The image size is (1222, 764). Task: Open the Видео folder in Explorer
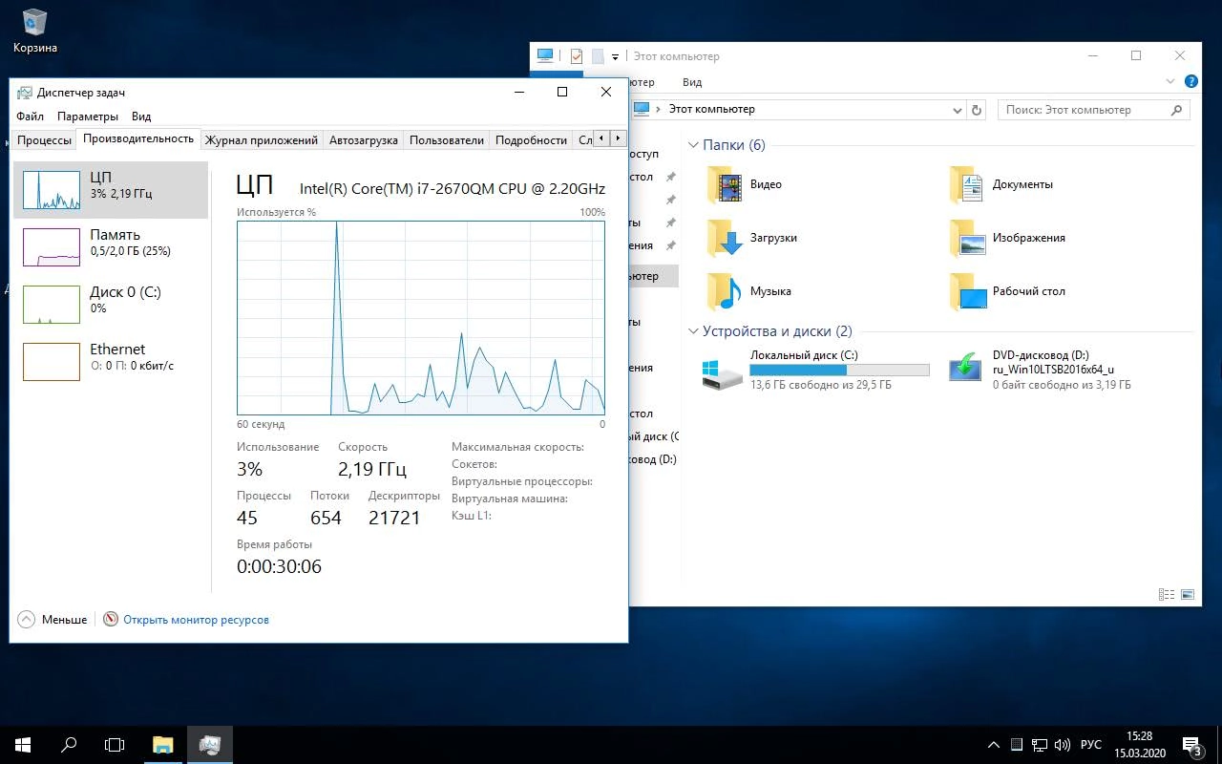pyautogui.click(x=745, y=184)
